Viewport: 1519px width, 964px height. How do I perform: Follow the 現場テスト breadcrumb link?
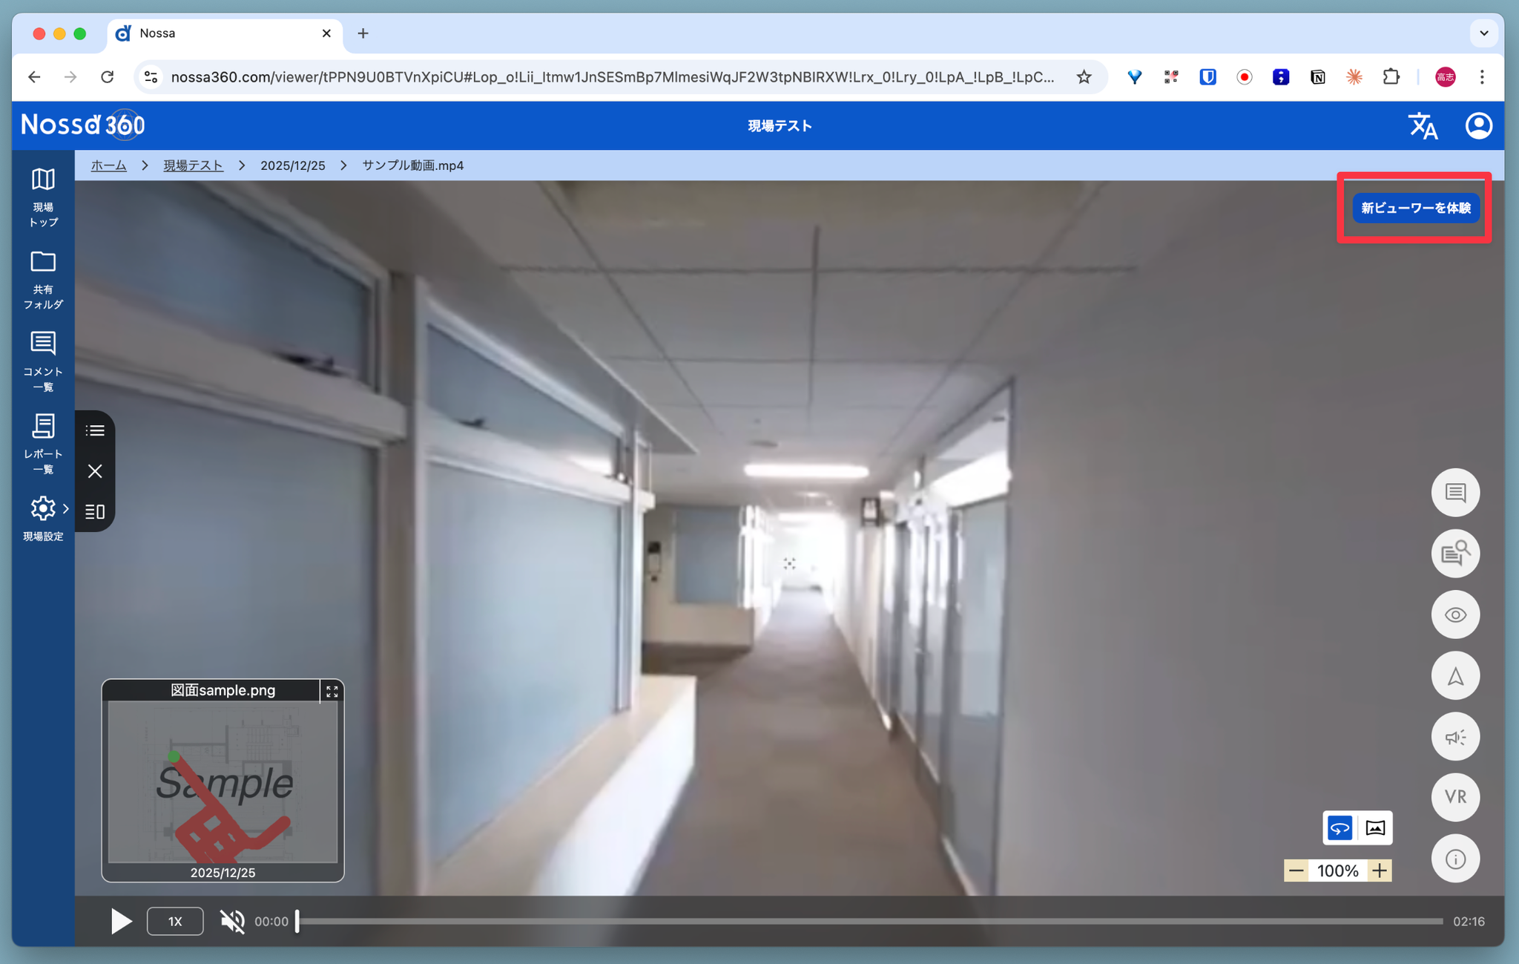coord(193,165)
